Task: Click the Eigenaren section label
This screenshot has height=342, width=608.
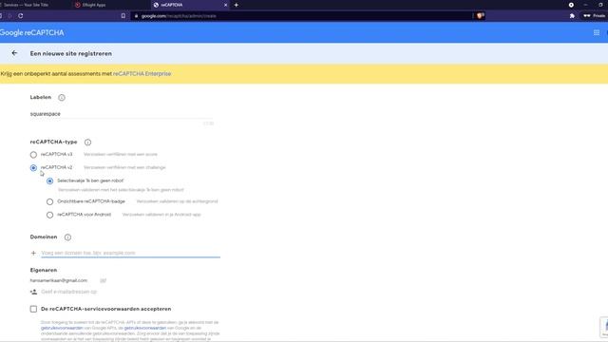Action: [x=44, y=270]
